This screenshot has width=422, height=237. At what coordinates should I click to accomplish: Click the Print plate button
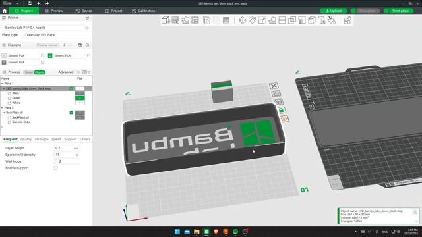tap(400, 11)
